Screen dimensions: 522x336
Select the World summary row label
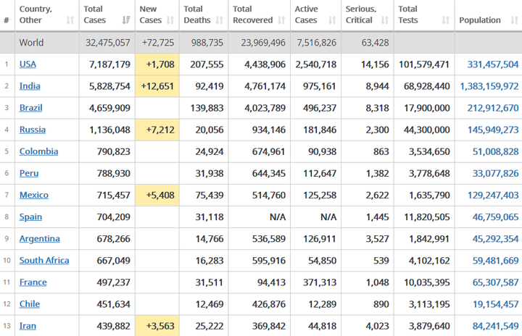[x=31, y=43]
